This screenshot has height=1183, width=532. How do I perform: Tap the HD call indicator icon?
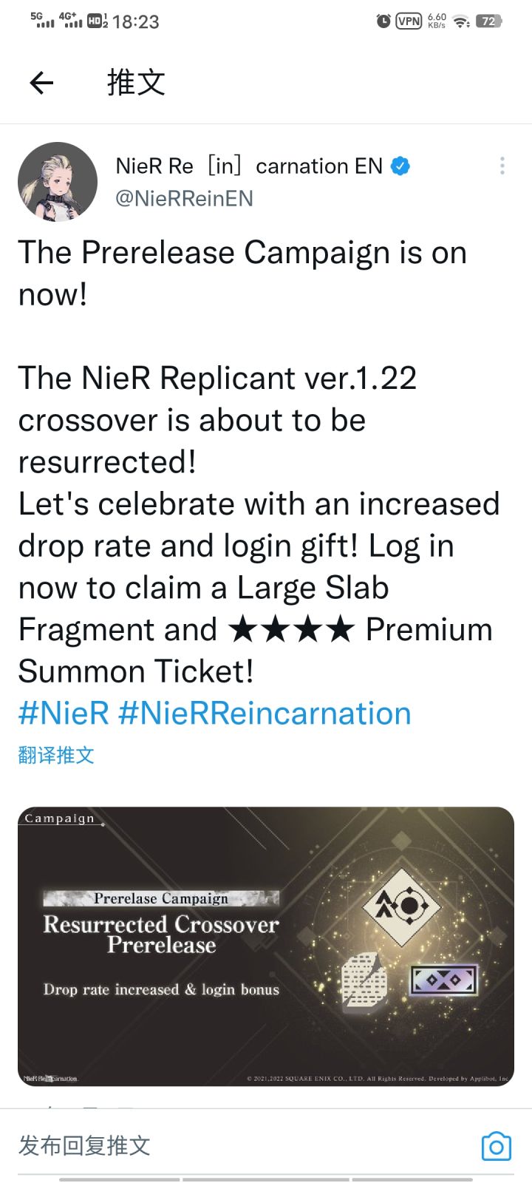97,21
